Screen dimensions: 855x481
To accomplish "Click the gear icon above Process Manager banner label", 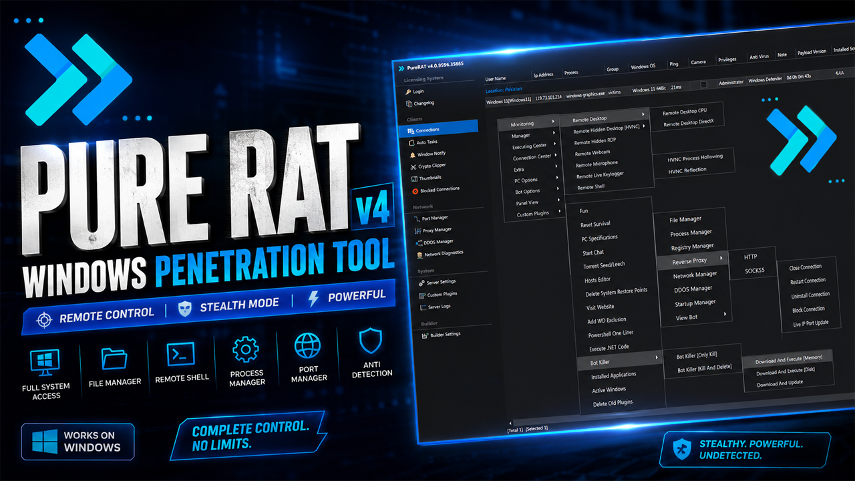I will click(x=246, y=350).
